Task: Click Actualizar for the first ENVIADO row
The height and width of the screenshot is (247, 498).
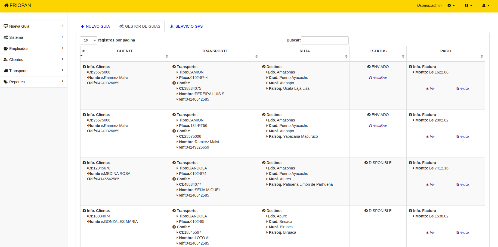Action: 378,78
